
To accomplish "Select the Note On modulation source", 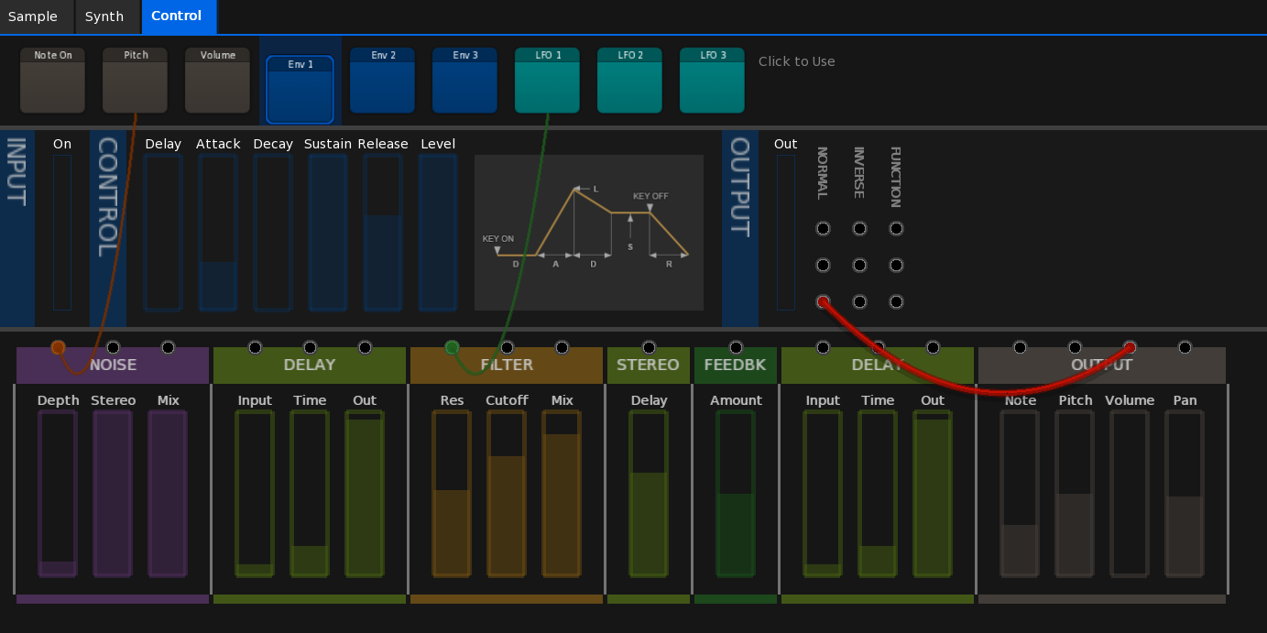I will [52, 81].
